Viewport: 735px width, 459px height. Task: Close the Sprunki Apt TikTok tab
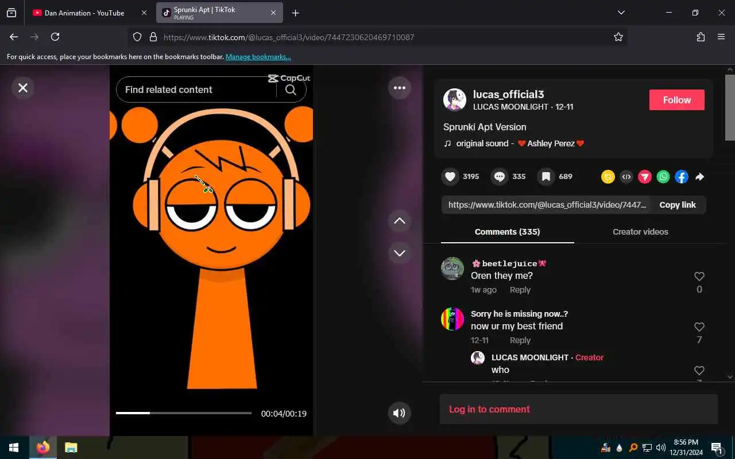click(273, 13)
